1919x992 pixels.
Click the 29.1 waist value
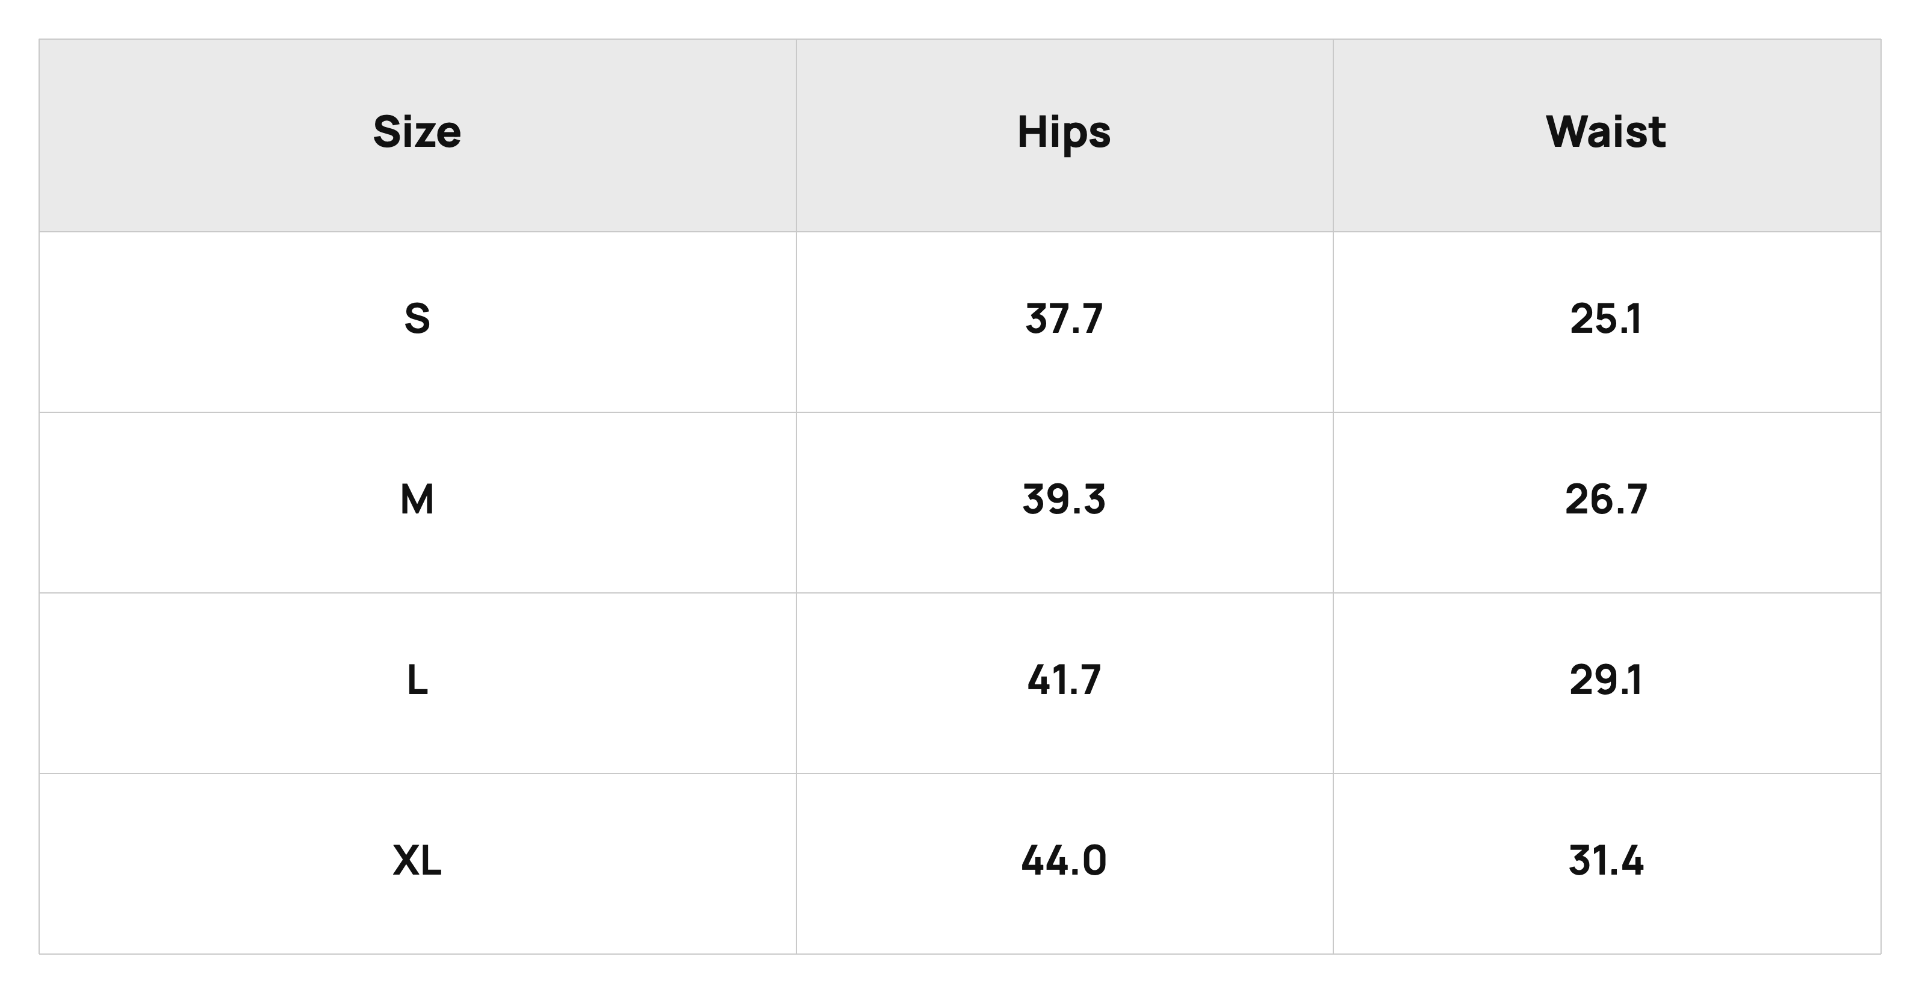pyautogui.click(x=1606, y=681)
